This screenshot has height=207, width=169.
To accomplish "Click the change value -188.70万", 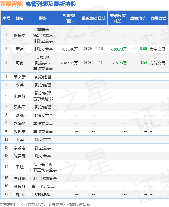I will tap(118, 49).
